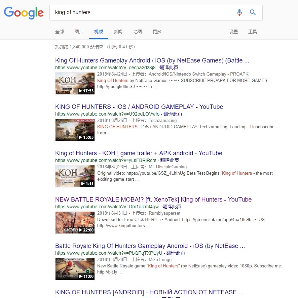The image size is (298, 298).
Task: Open the 工具 search tools
Action: click(x=253, y=32)
